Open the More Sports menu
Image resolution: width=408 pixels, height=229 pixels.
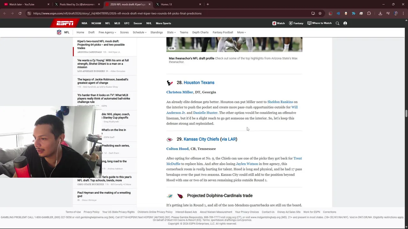tap(164, 23)
